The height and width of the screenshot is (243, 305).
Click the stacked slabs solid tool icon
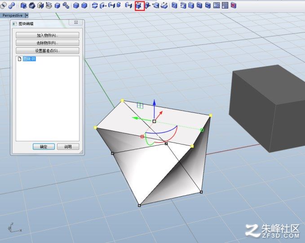click(49, 6)
